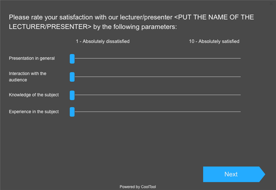The height and width of the screenshot is (190, 276).
Task: Click the middle of Knowledge slider track
Action: tap(156, 95)
